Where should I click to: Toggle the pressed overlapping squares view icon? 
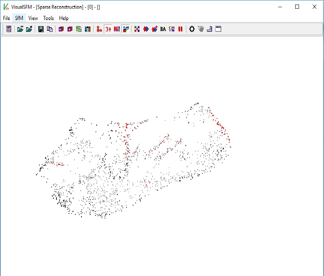[x=126, y=29]
